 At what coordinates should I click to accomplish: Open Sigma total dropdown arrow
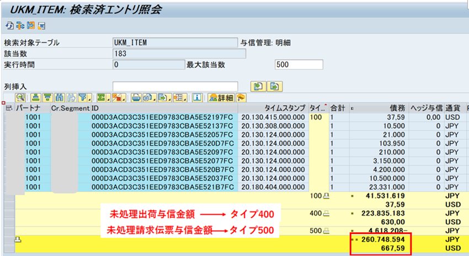(108, 99)
